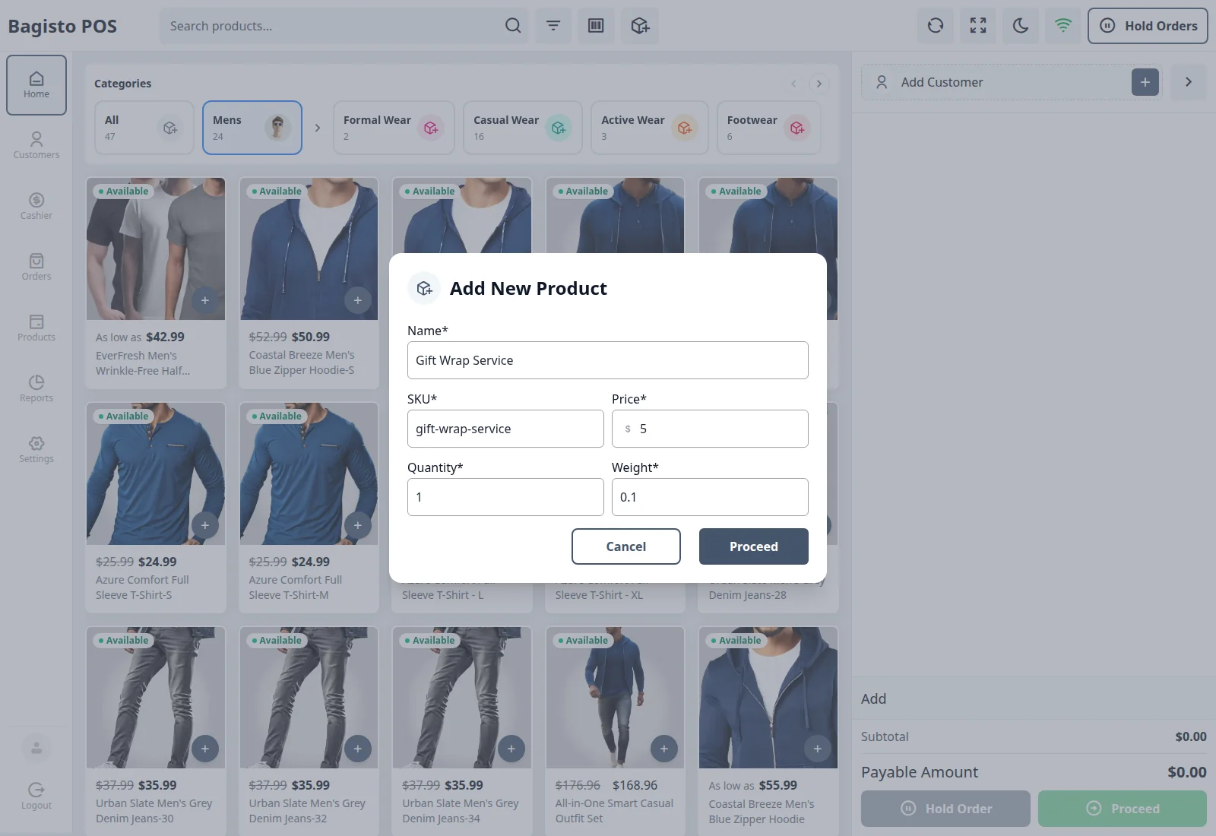Viewport: 1216px width, 836px height.
Task: Expand Mens subcategories chevron
Action: pyautogui.click(x=318, y=128)
